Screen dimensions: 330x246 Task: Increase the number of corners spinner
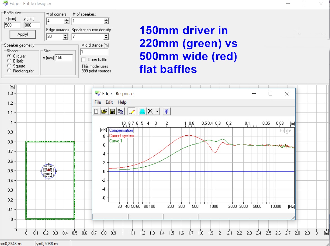tap(67, 20)
